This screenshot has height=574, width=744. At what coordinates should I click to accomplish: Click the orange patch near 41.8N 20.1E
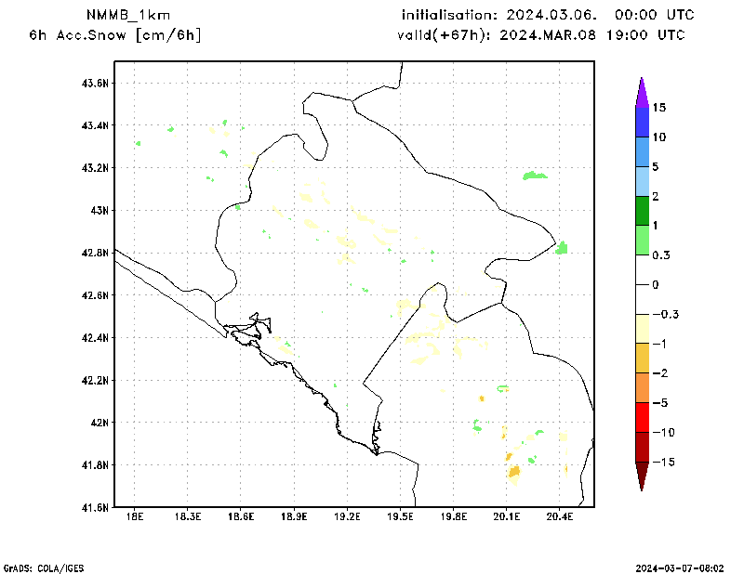pyautogui.click(x=514, y=472)
